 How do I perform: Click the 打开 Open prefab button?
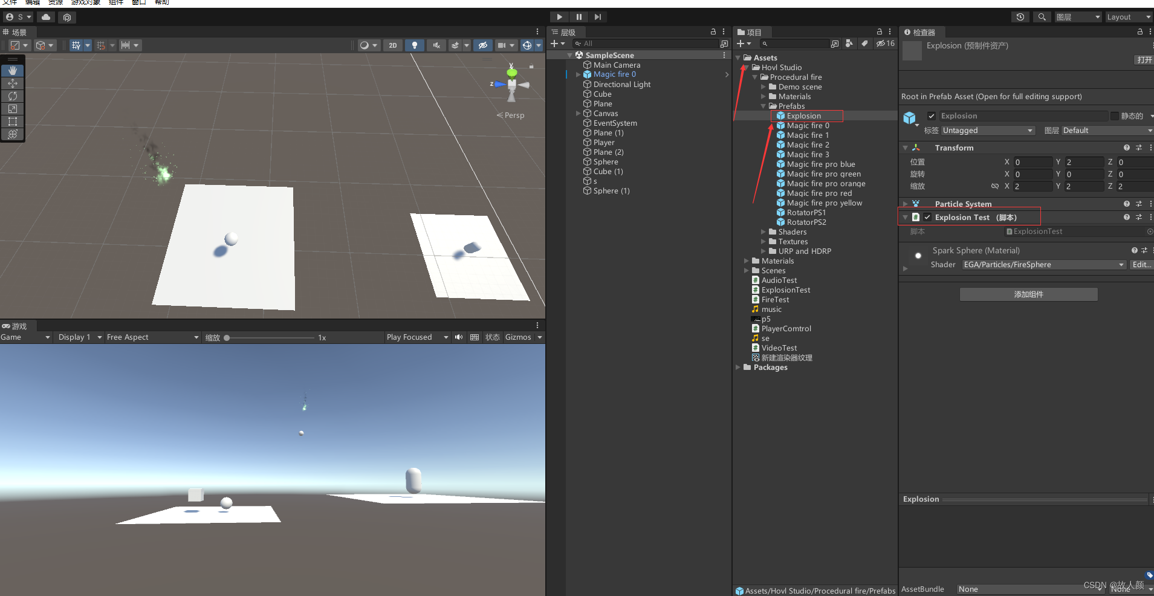pyautogui.click(x=1144, y=60)
